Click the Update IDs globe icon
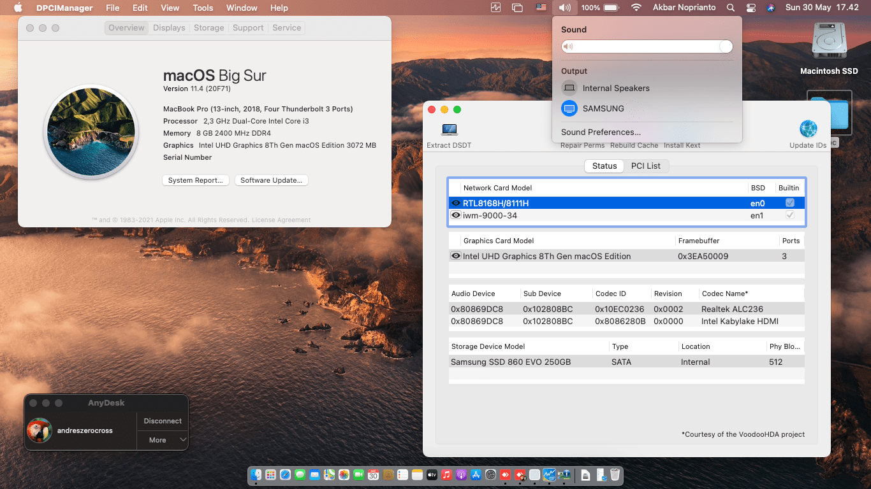The height and width of the screenshot is (489, 871). (808, 129)
